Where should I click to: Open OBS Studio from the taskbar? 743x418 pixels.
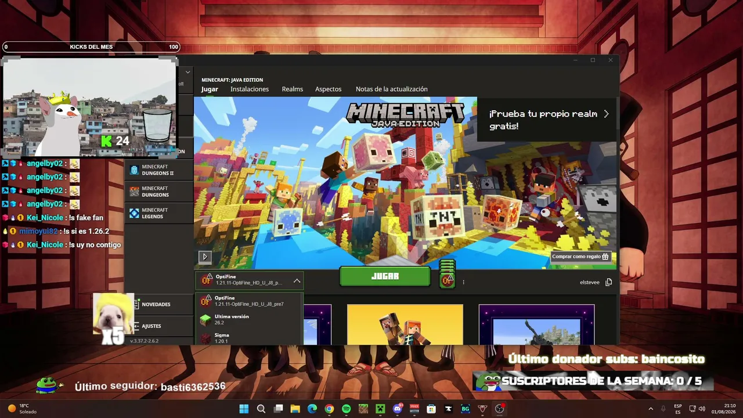[499, 409]
